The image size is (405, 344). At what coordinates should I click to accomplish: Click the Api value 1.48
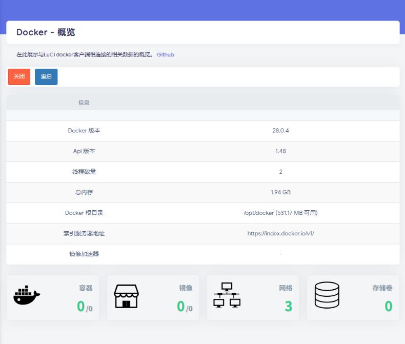(x=280, y=151)
